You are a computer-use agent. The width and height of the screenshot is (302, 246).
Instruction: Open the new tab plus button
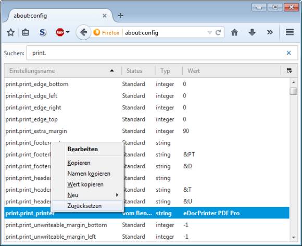[x=121, y=16]
